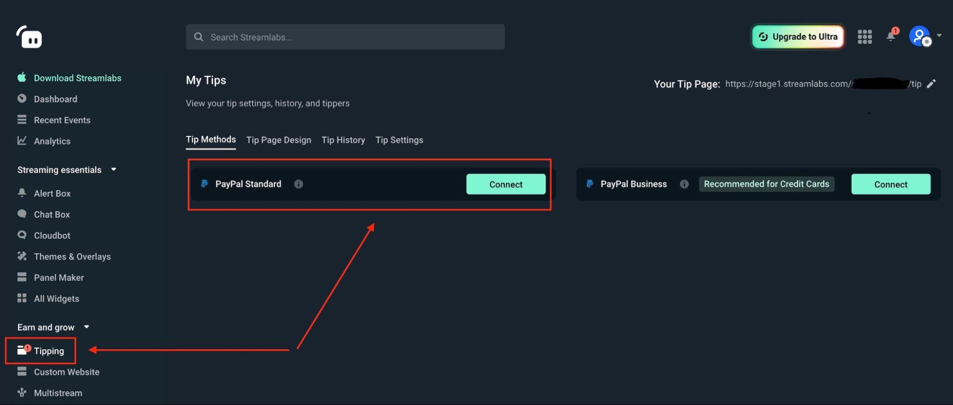Click pencil icon to edit tip page URL

coord(931,84)
